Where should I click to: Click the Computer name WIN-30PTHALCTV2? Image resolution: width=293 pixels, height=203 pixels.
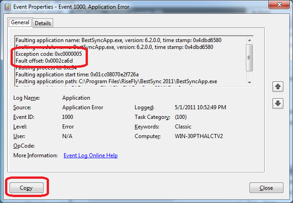pyautogui.click(x=199, y=136)
